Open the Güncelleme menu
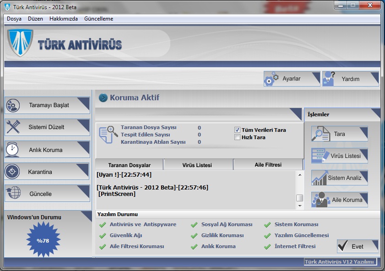 [x=98, y=19]
